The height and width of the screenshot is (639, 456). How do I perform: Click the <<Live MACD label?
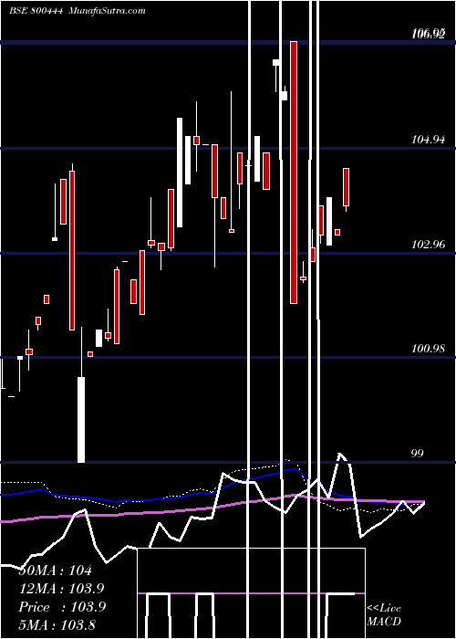[x=384, y=614]
